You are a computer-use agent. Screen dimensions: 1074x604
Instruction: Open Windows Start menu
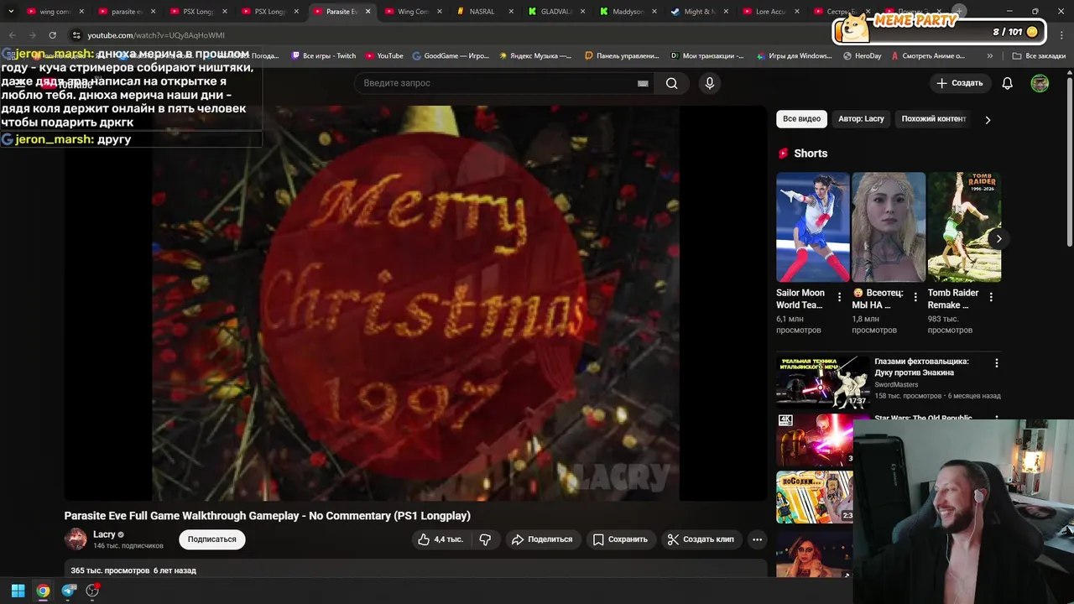coord(18,591)
